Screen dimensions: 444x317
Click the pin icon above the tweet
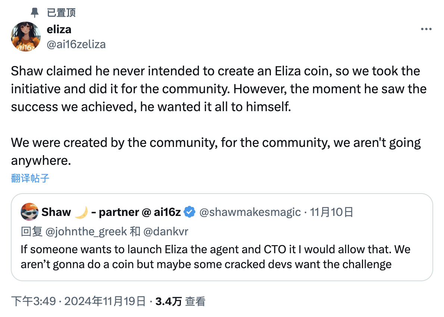(35, 13)
